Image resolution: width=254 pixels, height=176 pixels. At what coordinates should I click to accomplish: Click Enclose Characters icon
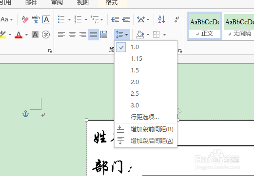(x=46, y=35)
